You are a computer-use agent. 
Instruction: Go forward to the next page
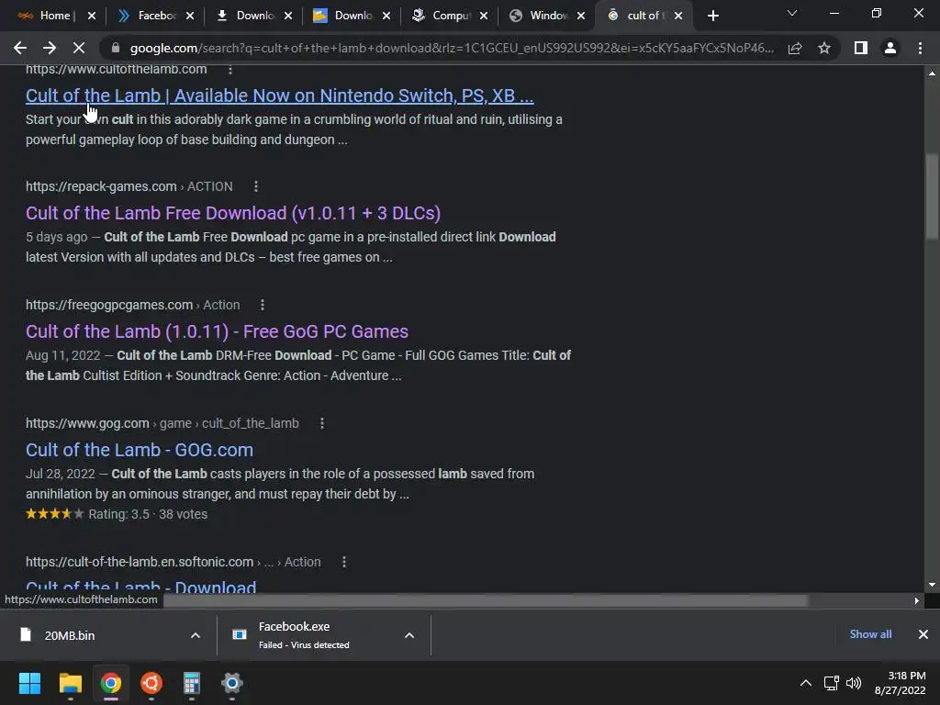pos(50,48)
